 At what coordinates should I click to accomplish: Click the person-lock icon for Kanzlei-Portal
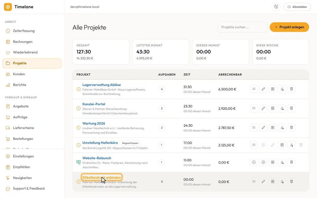coord(282,108)
